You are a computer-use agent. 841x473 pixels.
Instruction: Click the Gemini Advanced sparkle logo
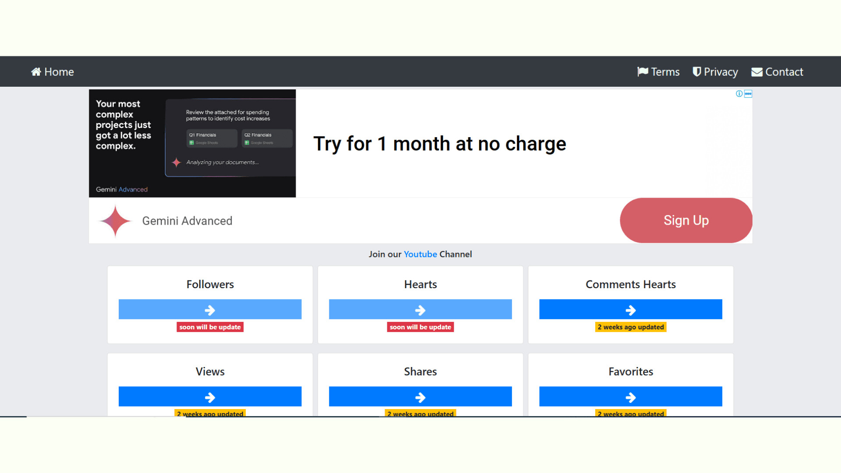[x=115, y=220]
